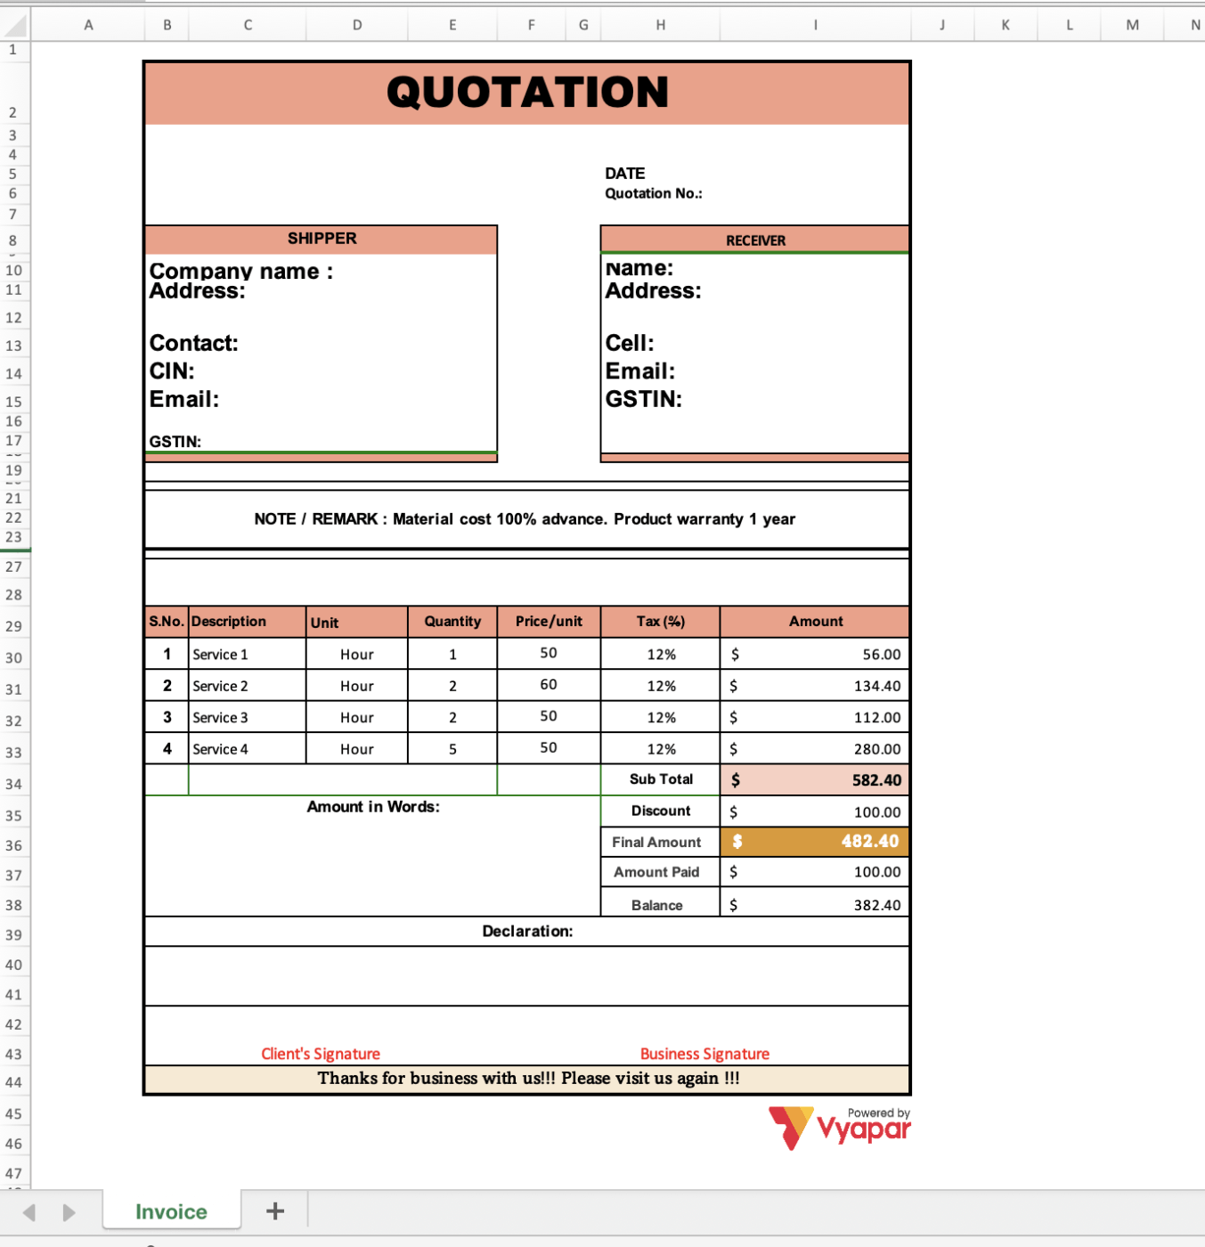This screenshot has width=1205, height=1247.
Task: Select column M header
Action: pyautogui.click(x=1132, y=25)
